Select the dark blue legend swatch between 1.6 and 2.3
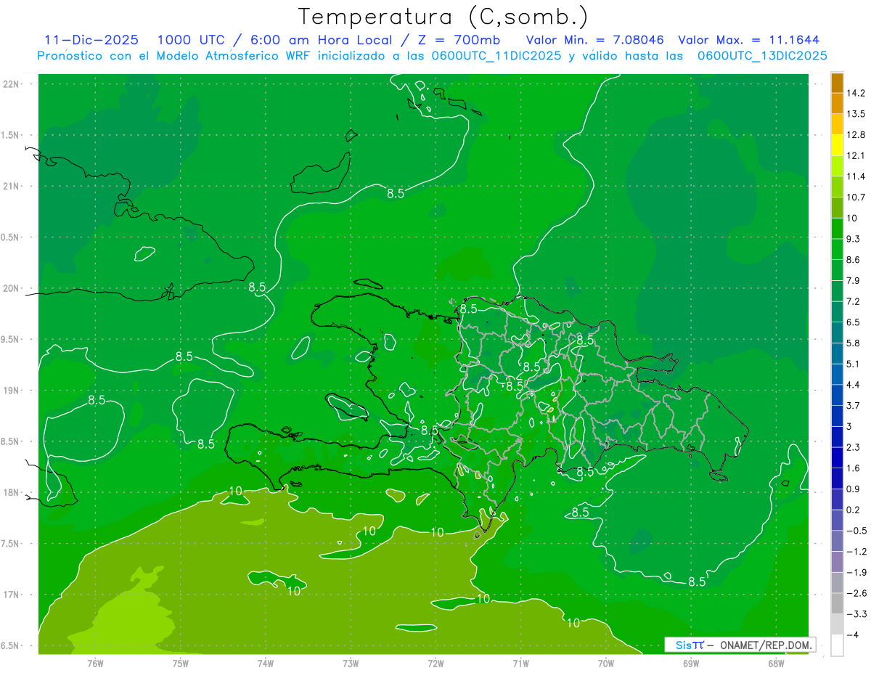The width and height of the screenshot is (871, 673). [837, 457]
